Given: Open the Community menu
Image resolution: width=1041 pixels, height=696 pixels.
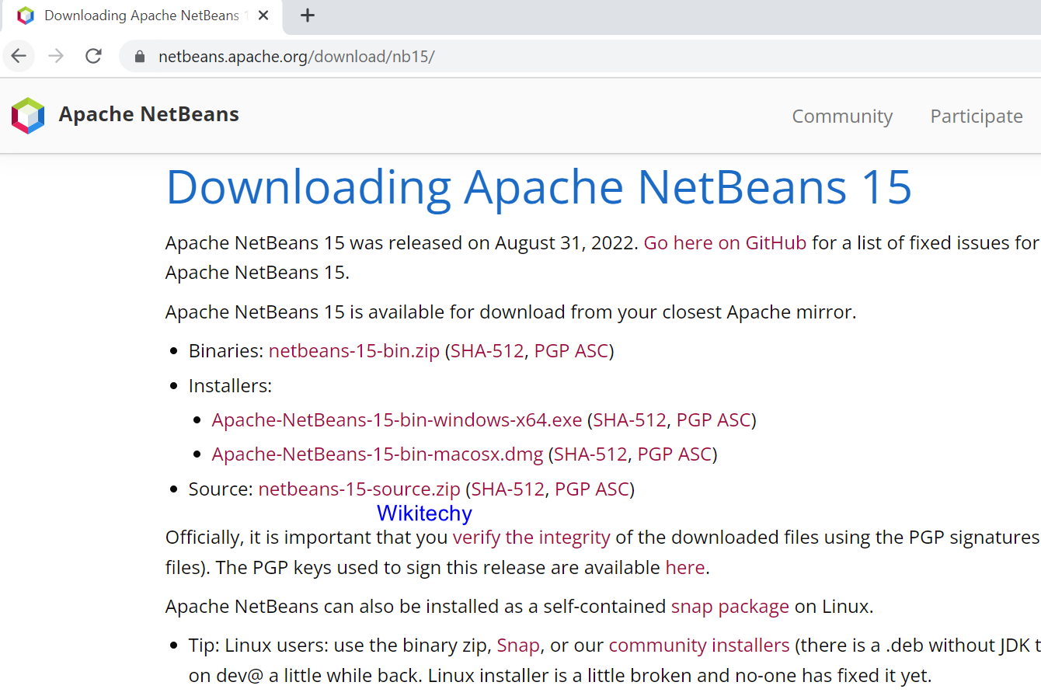Looking at the screenshot, I should click(x=842, y=117).
